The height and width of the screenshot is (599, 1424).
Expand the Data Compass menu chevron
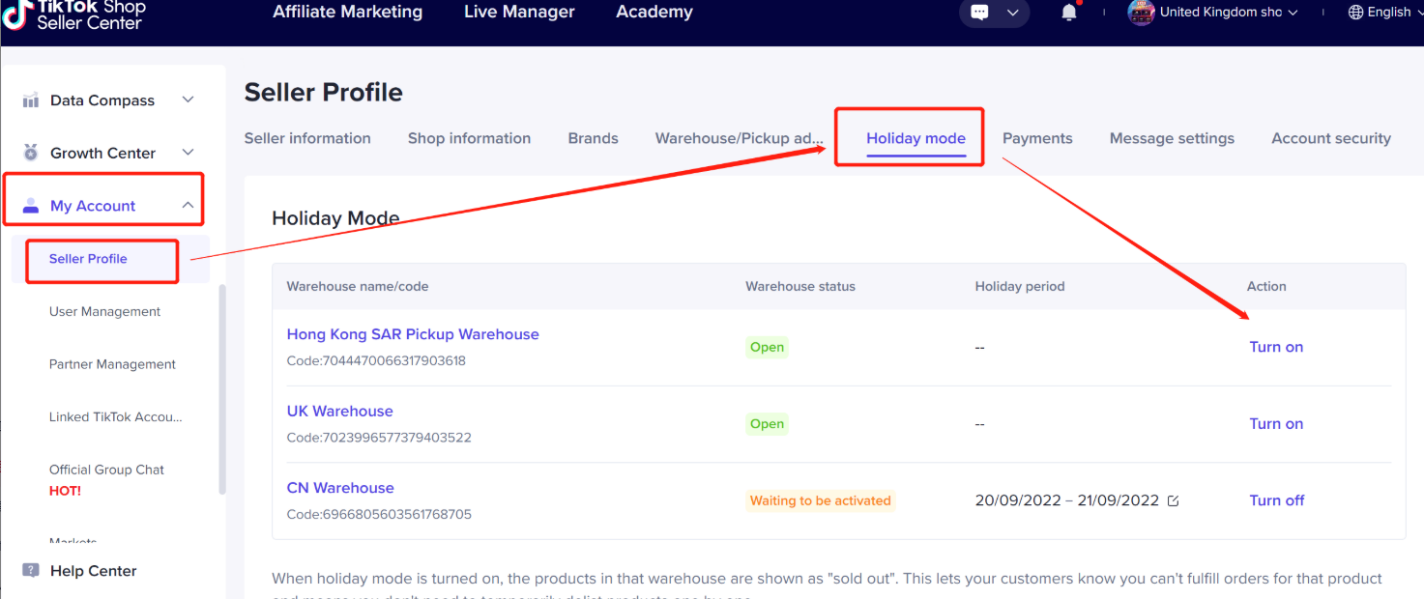point(189,100)
